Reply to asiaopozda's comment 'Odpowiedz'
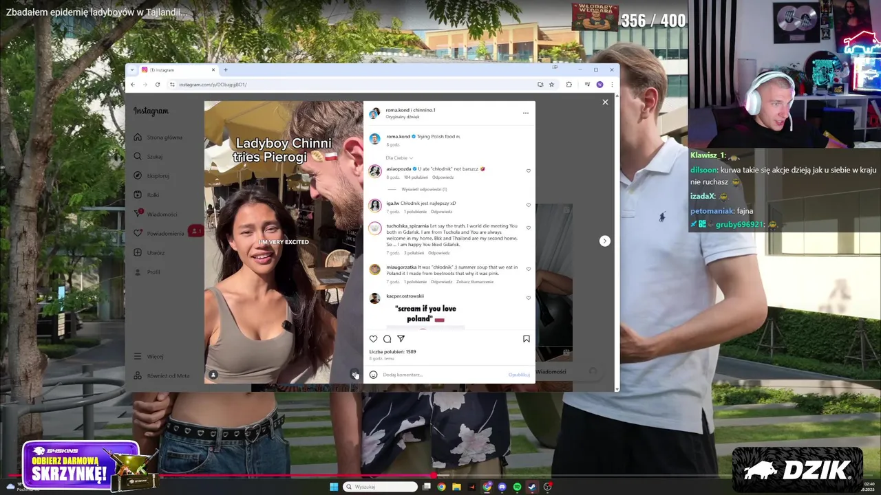881x495 pixels. pyautogui.click(x=443, y=177)
